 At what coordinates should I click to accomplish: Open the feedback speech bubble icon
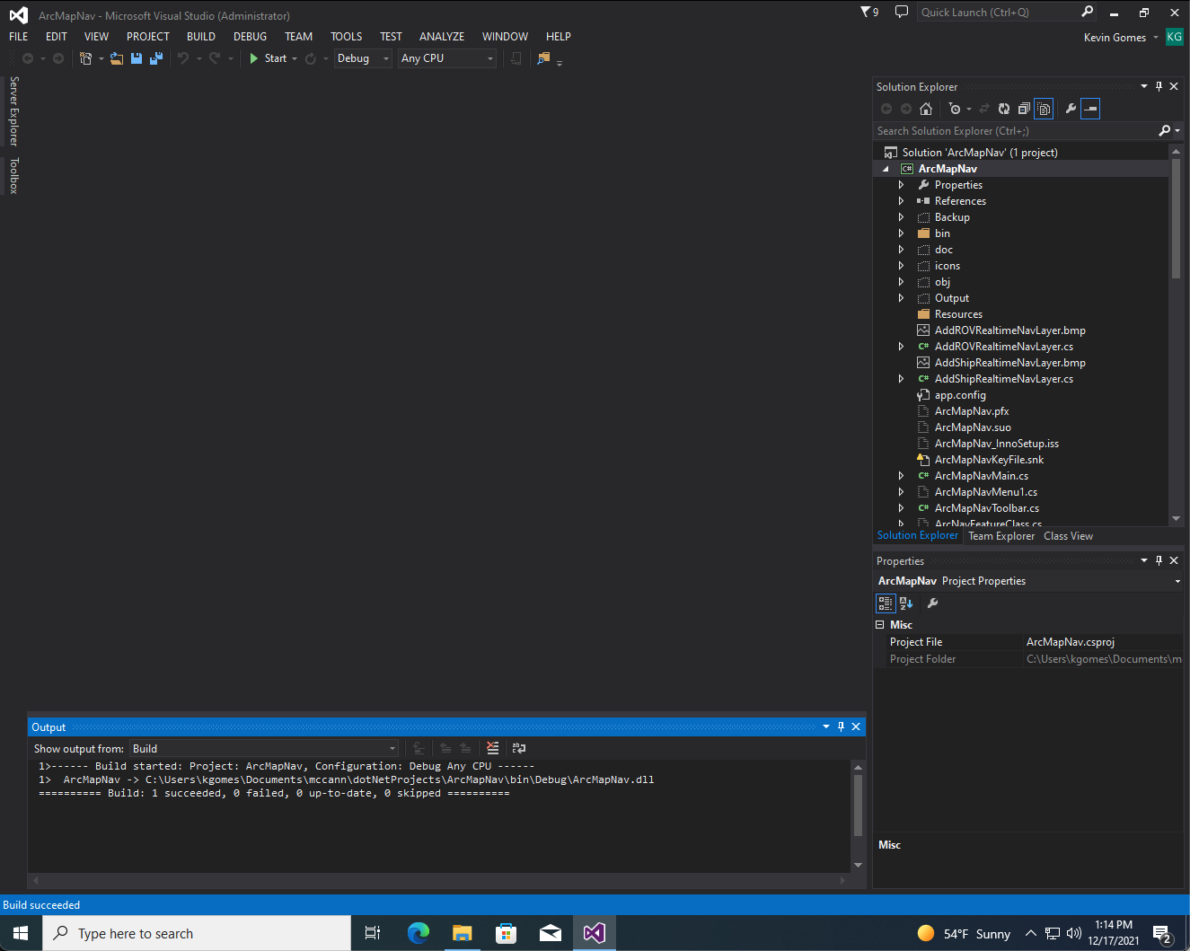coord(902,12)
